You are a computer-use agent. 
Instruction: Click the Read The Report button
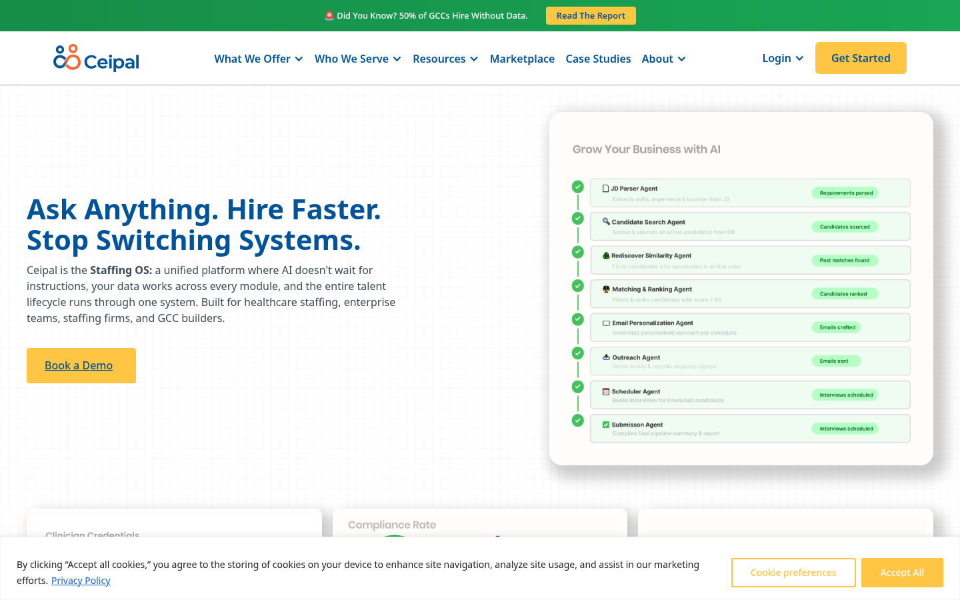591,15
